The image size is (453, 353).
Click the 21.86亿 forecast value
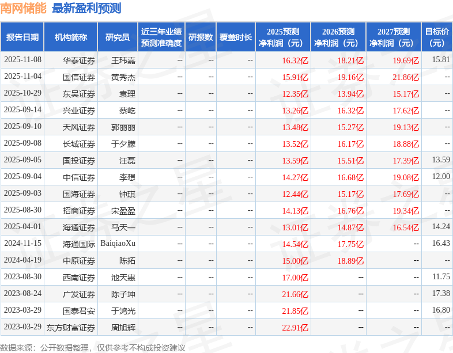pyautogui.click(x=406, y=77)
